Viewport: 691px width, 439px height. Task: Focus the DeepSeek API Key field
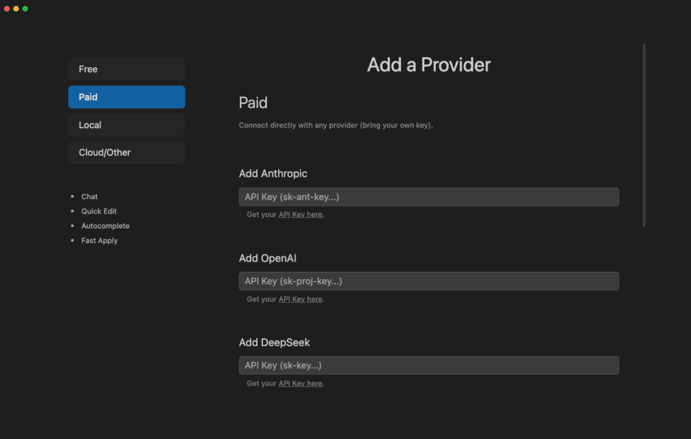(429, 365)
